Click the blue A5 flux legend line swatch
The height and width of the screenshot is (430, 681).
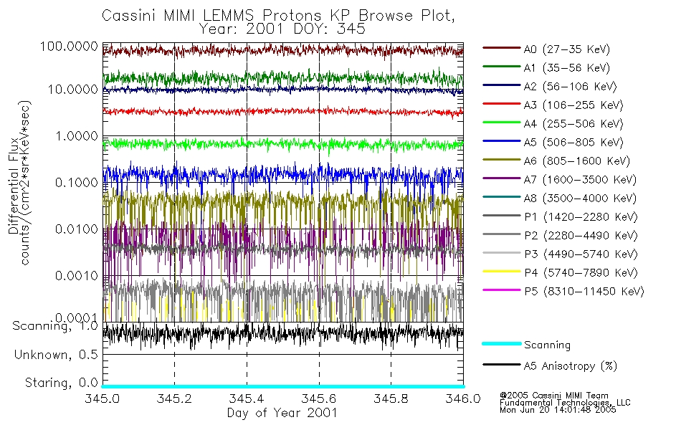[501, 140]
